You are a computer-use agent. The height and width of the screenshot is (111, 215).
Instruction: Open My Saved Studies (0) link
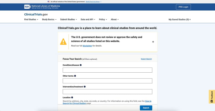[179, 20]
